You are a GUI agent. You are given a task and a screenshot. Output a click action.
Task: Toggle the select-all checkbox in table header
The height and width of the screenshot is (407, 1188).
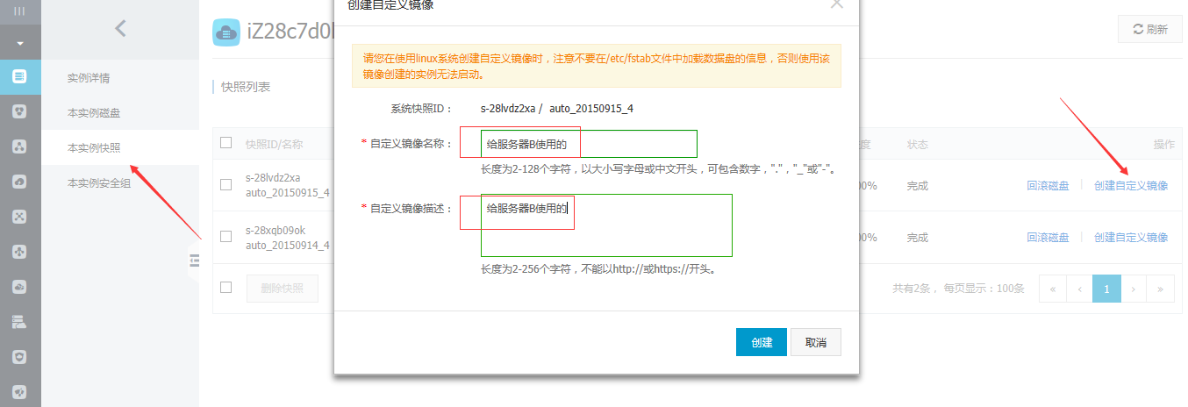226,143
